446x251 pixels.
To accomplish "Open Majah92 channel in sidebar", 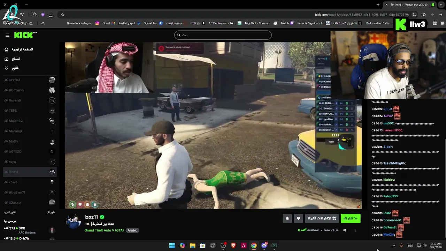I will point(30,121).
